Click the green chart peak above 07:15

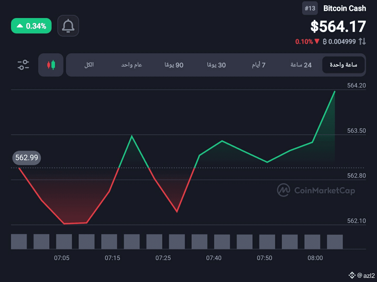pos(132,136)
